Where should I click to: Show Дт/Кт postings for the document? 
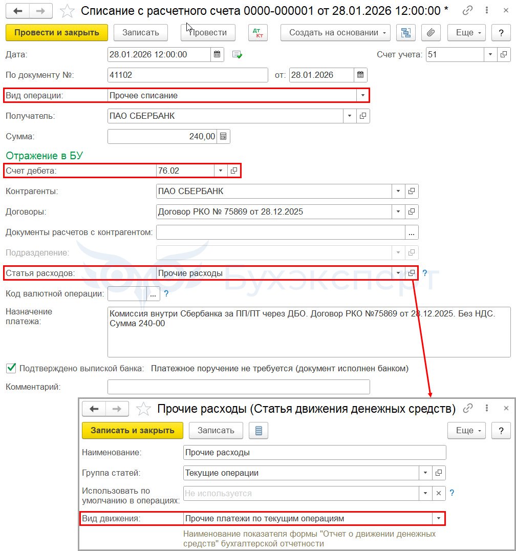pyautogui.click(x=258, y=33)
